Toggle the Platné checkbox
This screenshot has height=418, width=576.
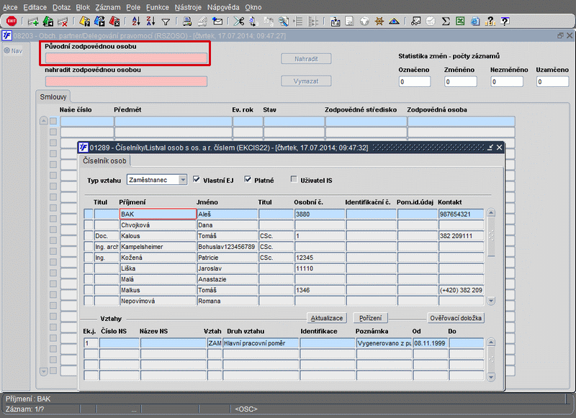(248, 180)
